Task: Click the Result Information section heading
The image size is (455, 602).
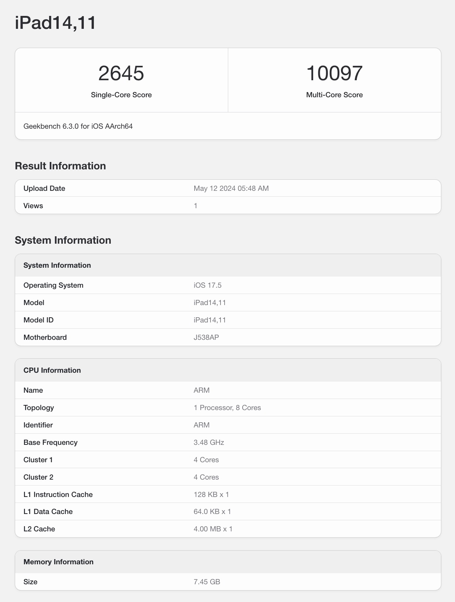Action: tap(60, 166)
